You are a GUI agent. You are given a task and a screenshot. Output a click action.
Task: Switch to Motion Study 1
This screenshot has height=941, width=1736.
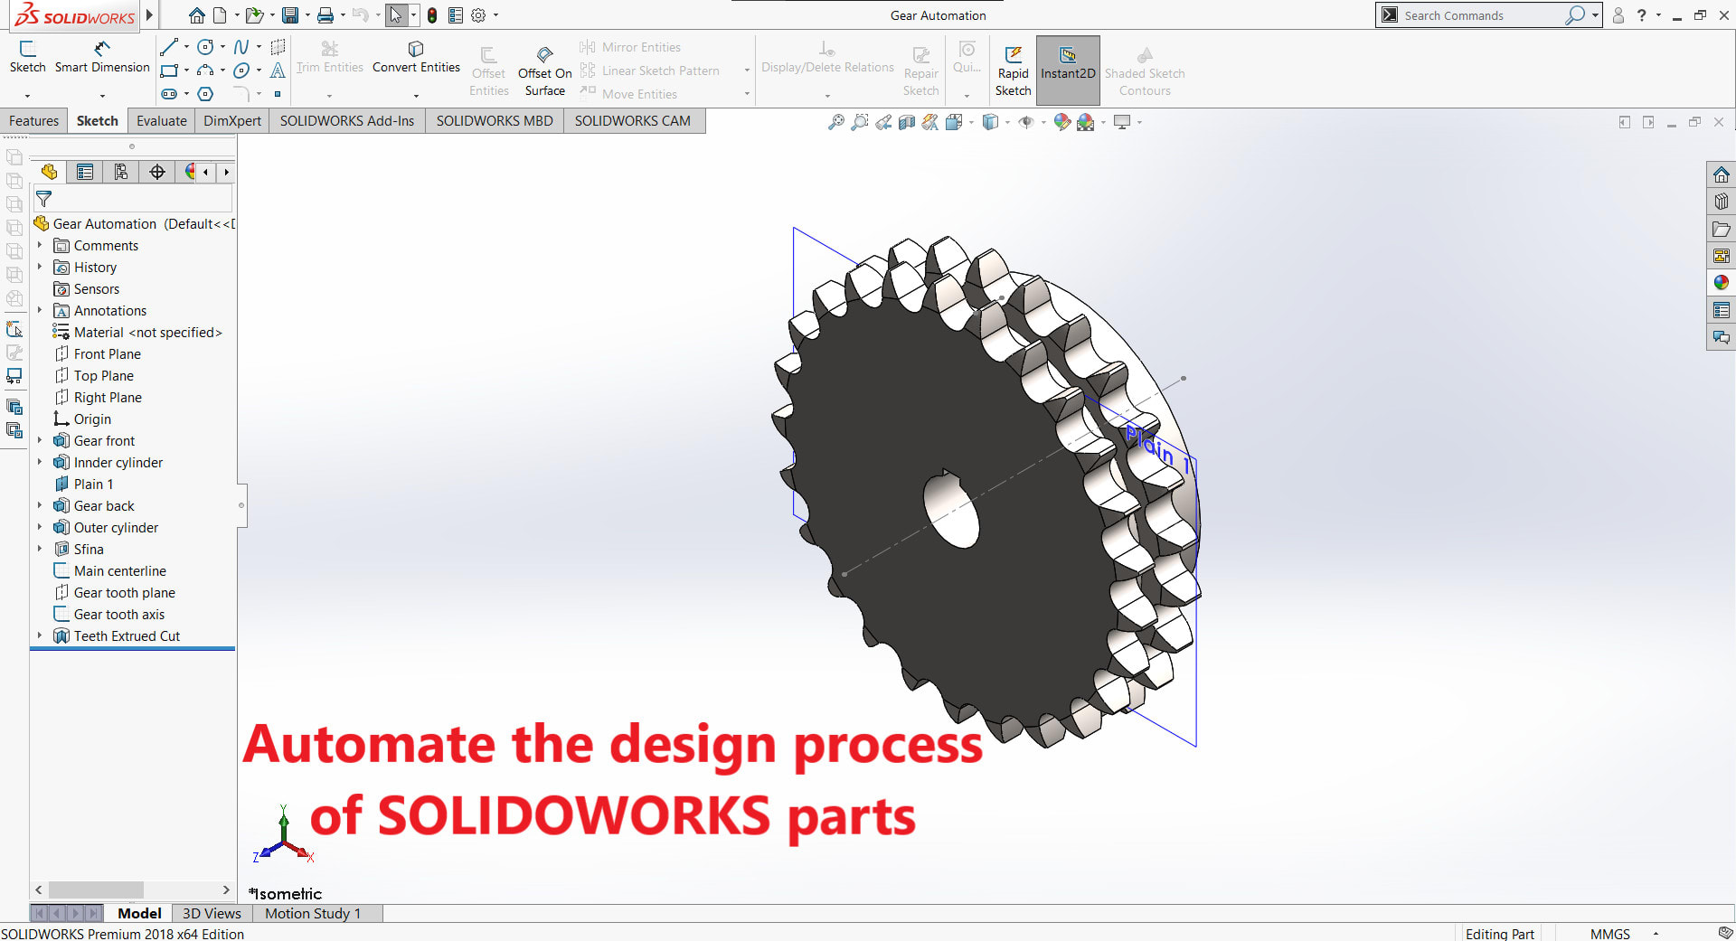[x=313, y=913]
